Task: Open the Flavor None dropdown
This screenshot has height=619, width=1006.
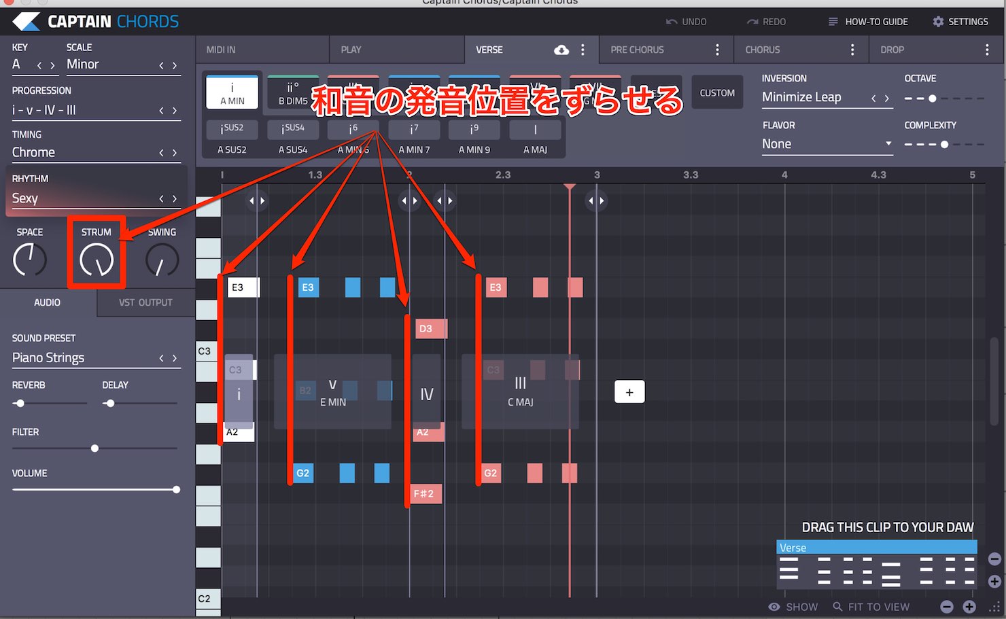Action: point(827,144)
